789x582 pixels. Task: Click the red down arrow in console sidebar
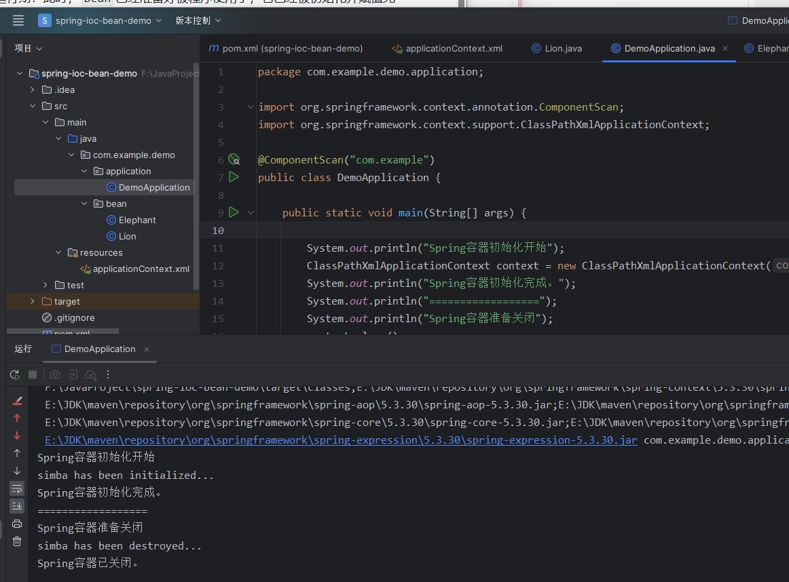point(17,435)
